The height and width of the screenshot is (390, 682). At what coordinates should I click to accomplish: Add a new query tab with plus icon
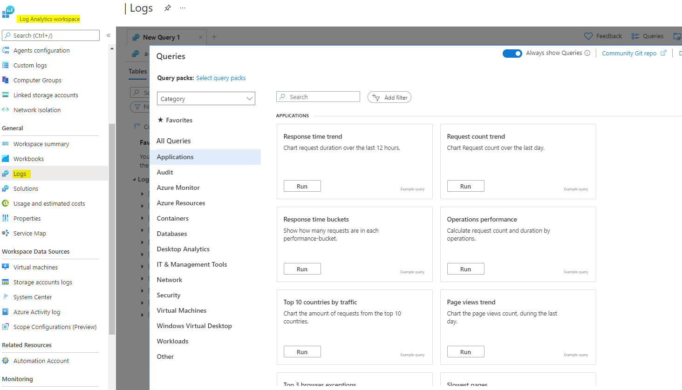[214, 37]
